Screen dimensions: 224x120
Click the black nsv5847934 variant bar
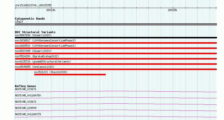point(116,38)
